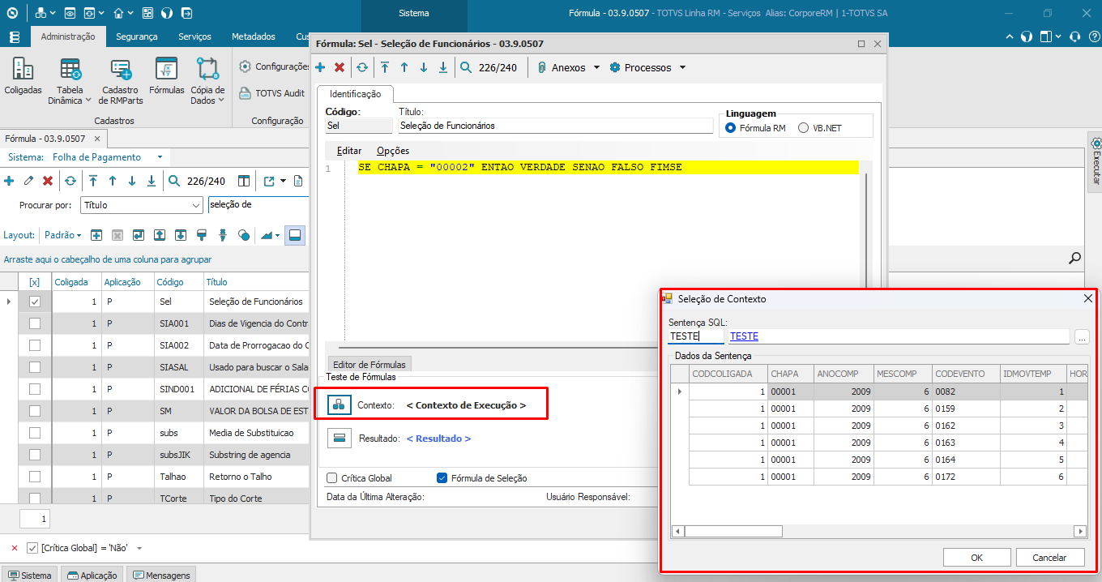Enable the Crítica Global checkbox
This screenshot has width=1102, height=582.
(332, 478)
